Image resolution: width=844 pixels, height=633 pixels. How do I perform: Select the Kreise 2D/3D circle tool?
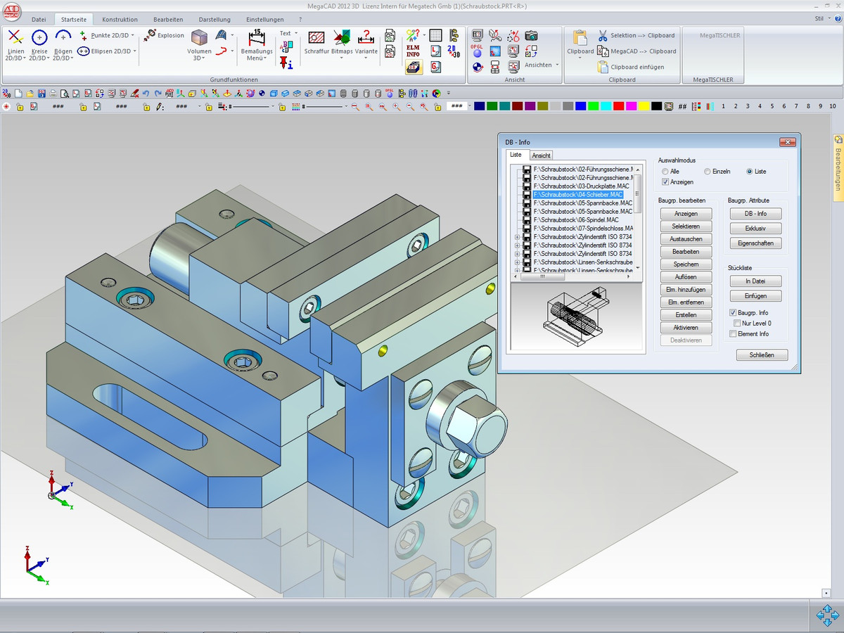[x=39, y=45]
